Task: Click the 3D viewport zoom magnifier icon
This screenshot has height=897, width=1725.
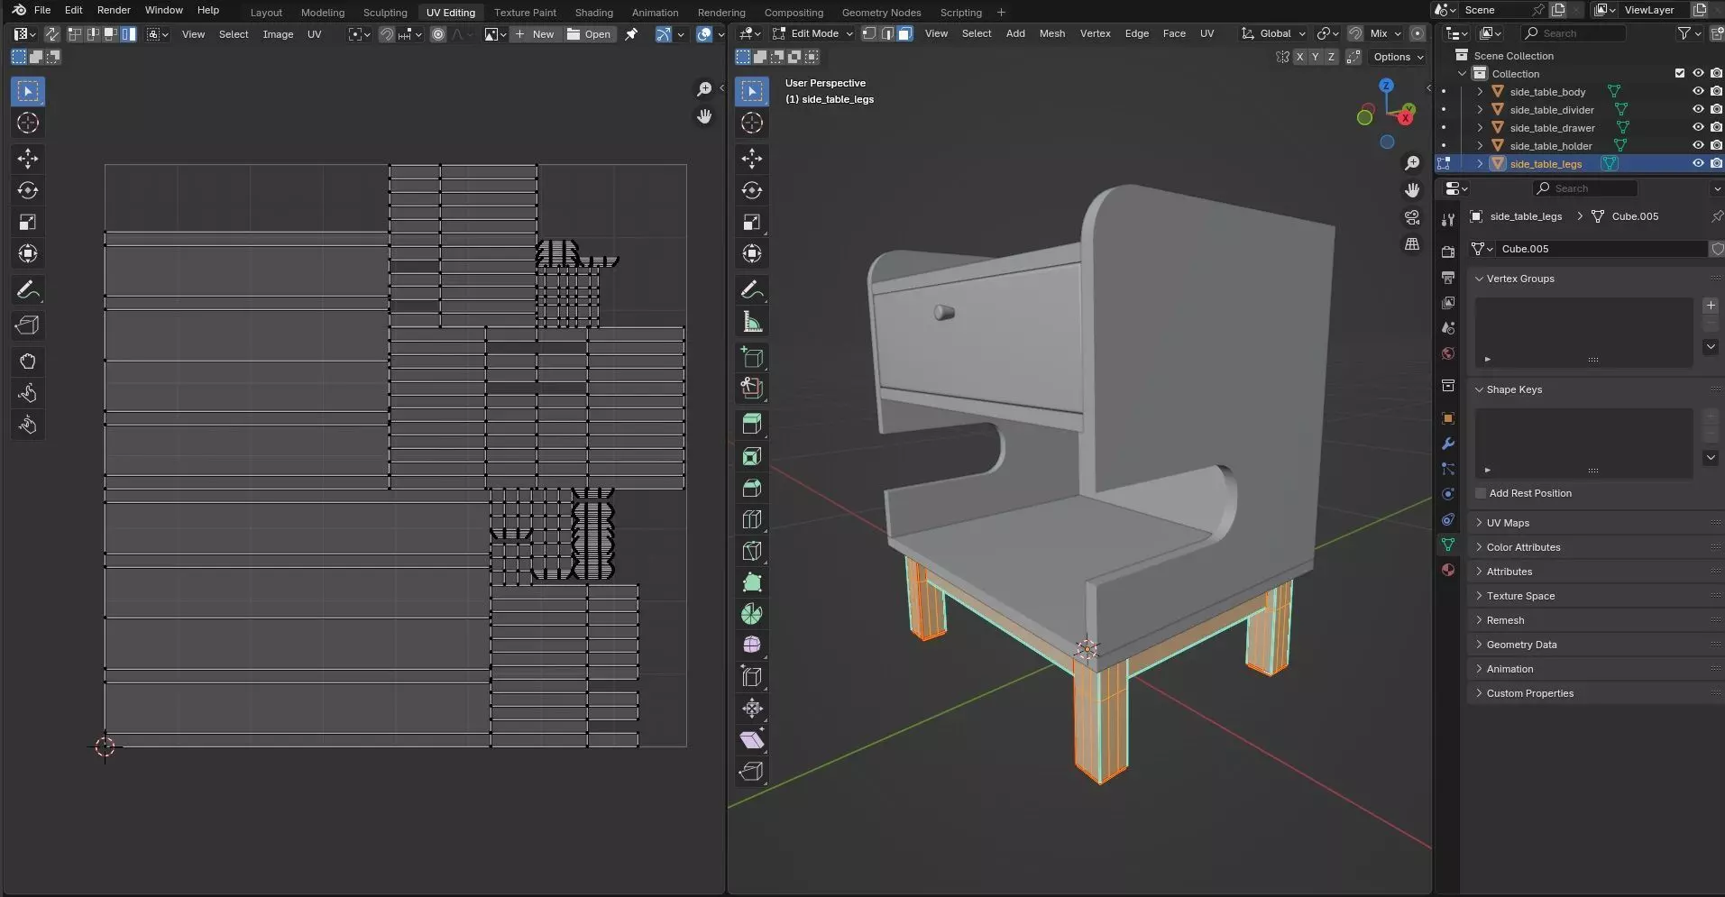Action: click(x=1412, y=163)
